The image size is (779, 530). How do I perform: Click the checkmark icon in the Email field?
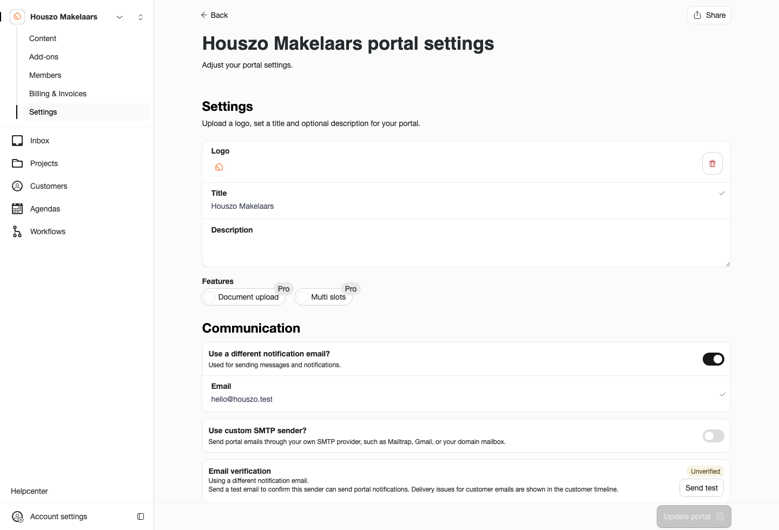tap(722, 394)
